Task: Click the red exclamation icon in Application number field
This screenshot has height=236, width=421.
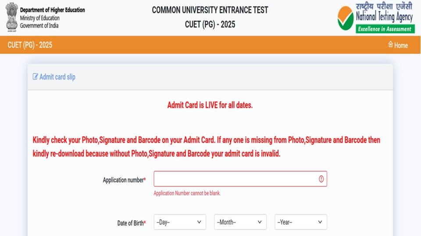Action: pyautogui.click(x=321, y=179)
